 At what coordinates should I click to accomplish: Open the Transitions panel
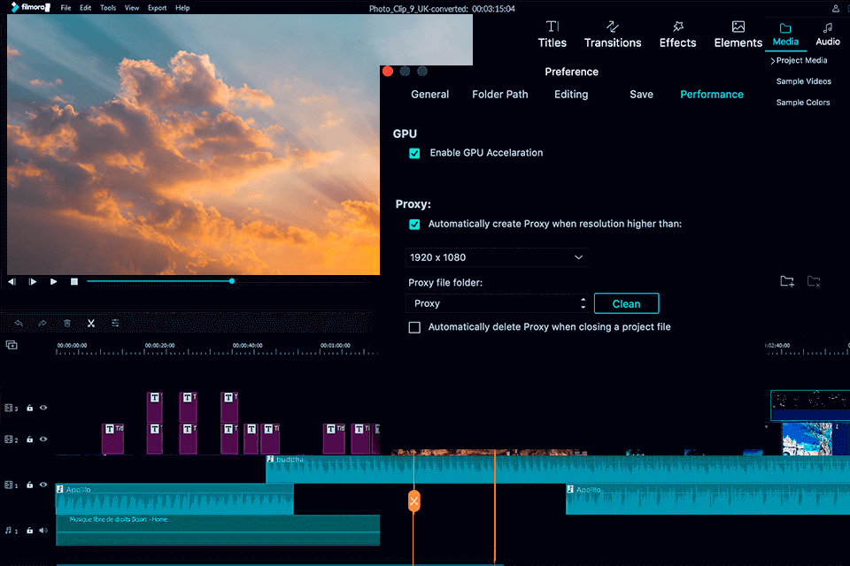tap(613, 34)
